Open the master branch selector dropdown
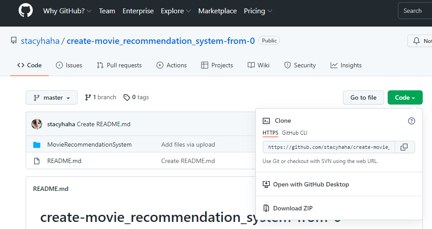This screenshot has width=432, height=229. (x=51, y=97)
